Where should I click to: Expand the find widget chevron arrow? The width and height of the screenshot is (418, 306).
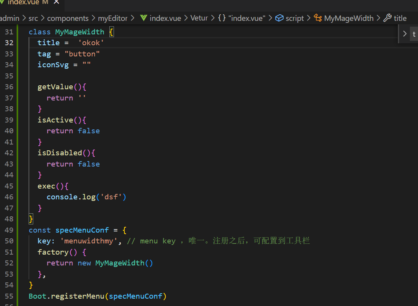coord(404,34)
